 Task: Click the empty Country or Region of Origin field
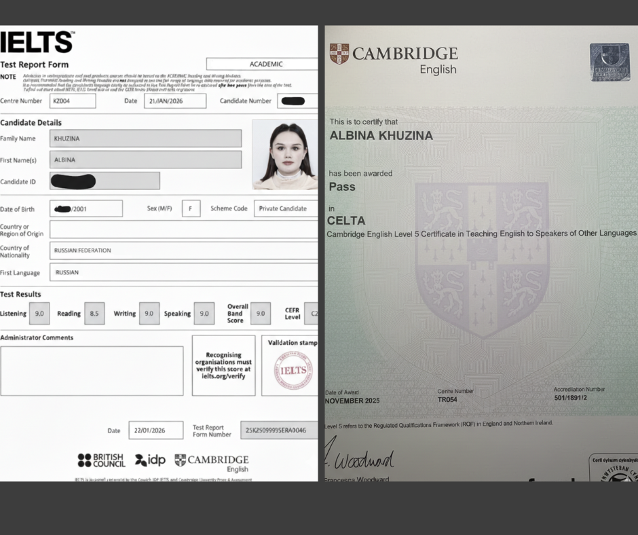[184, 229]
